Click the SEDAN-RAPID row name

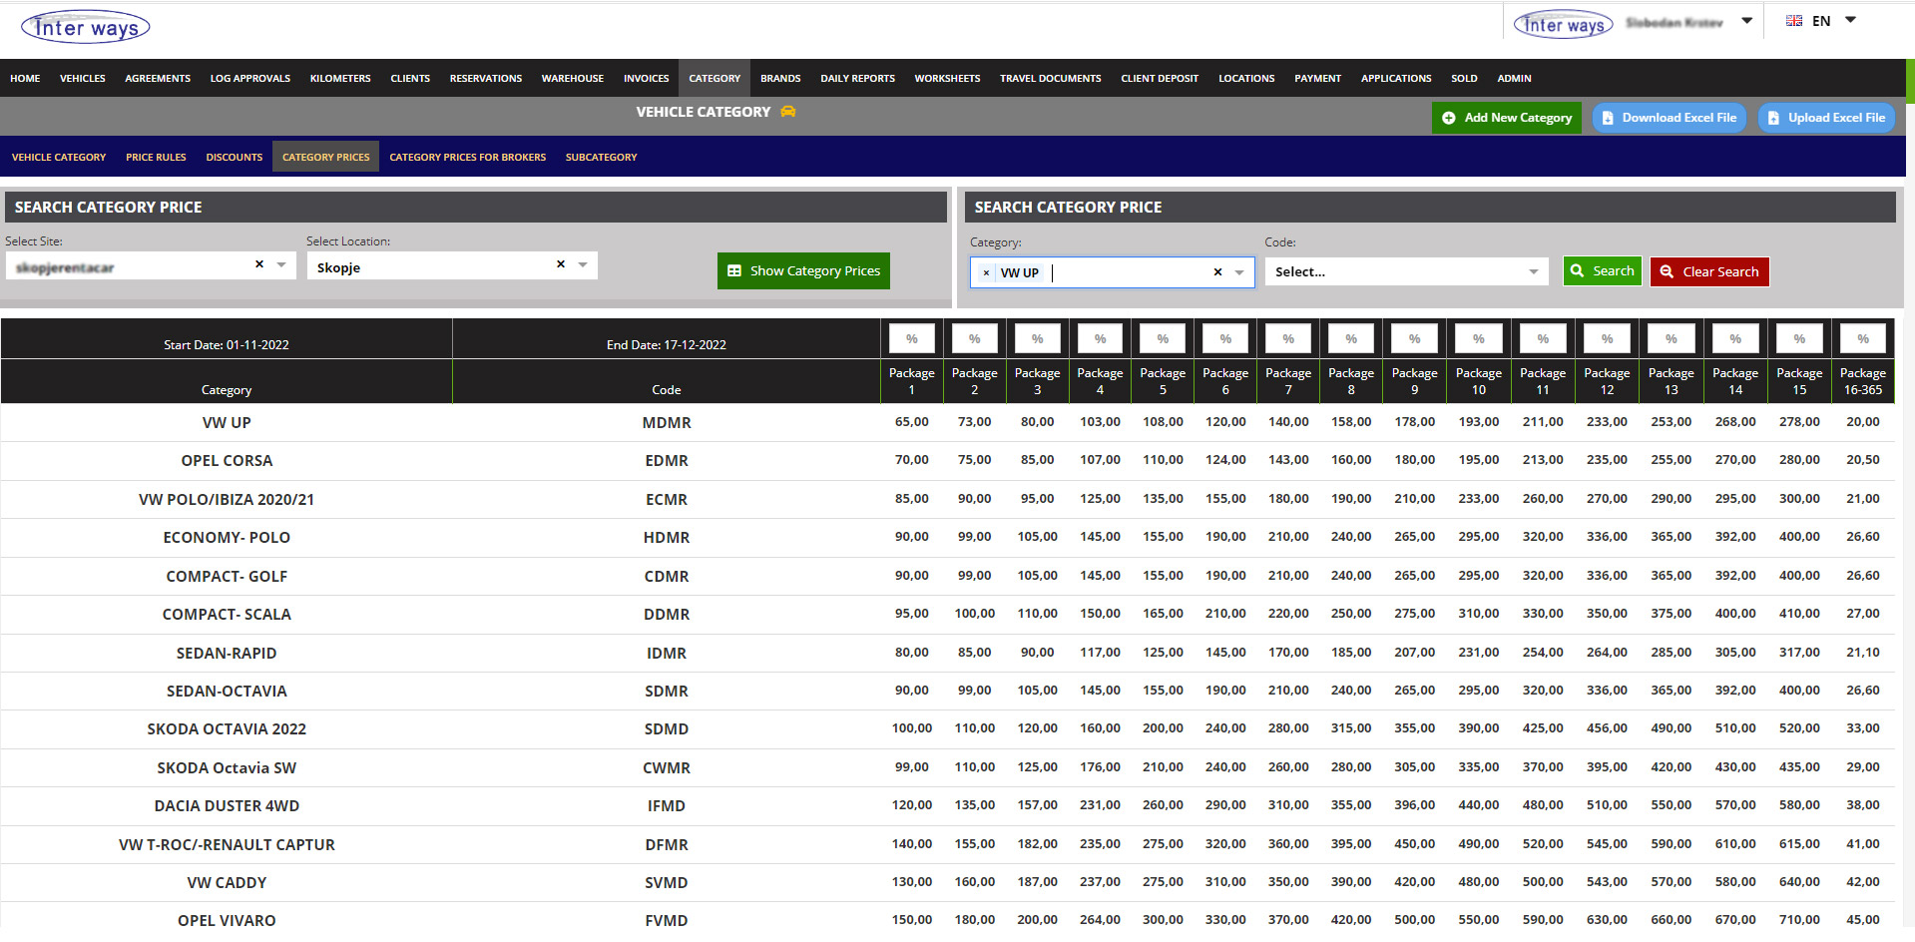coord(227,653)
